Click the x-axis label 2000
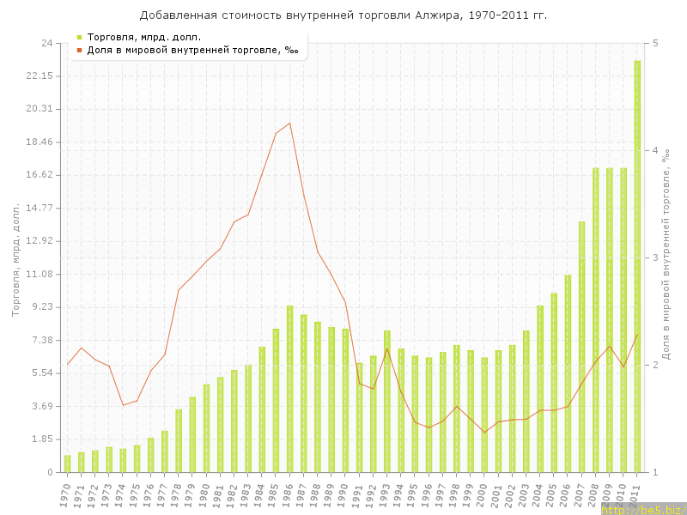Image resolution: width=687 pixels, height=515 pixels. click(483, 494)
